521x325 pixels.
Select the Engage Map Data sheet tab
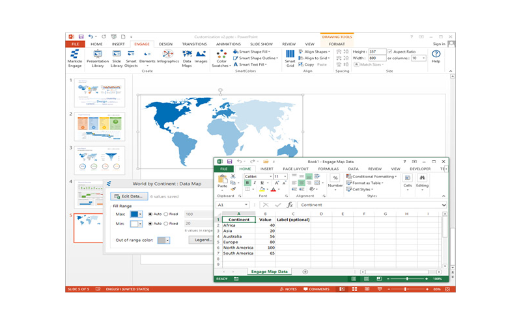[269, 272]
